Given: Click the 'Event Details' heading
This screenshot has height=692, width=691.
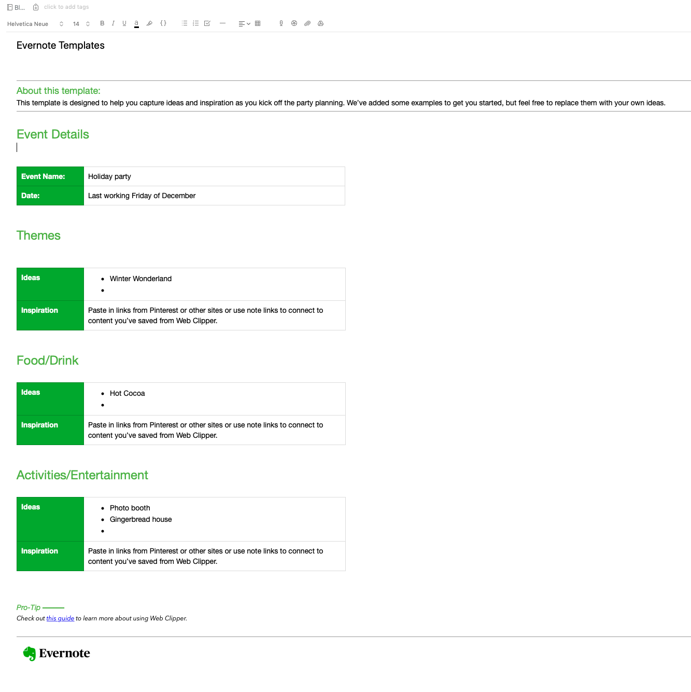Looking at the screenshot, I should (53, 134).
